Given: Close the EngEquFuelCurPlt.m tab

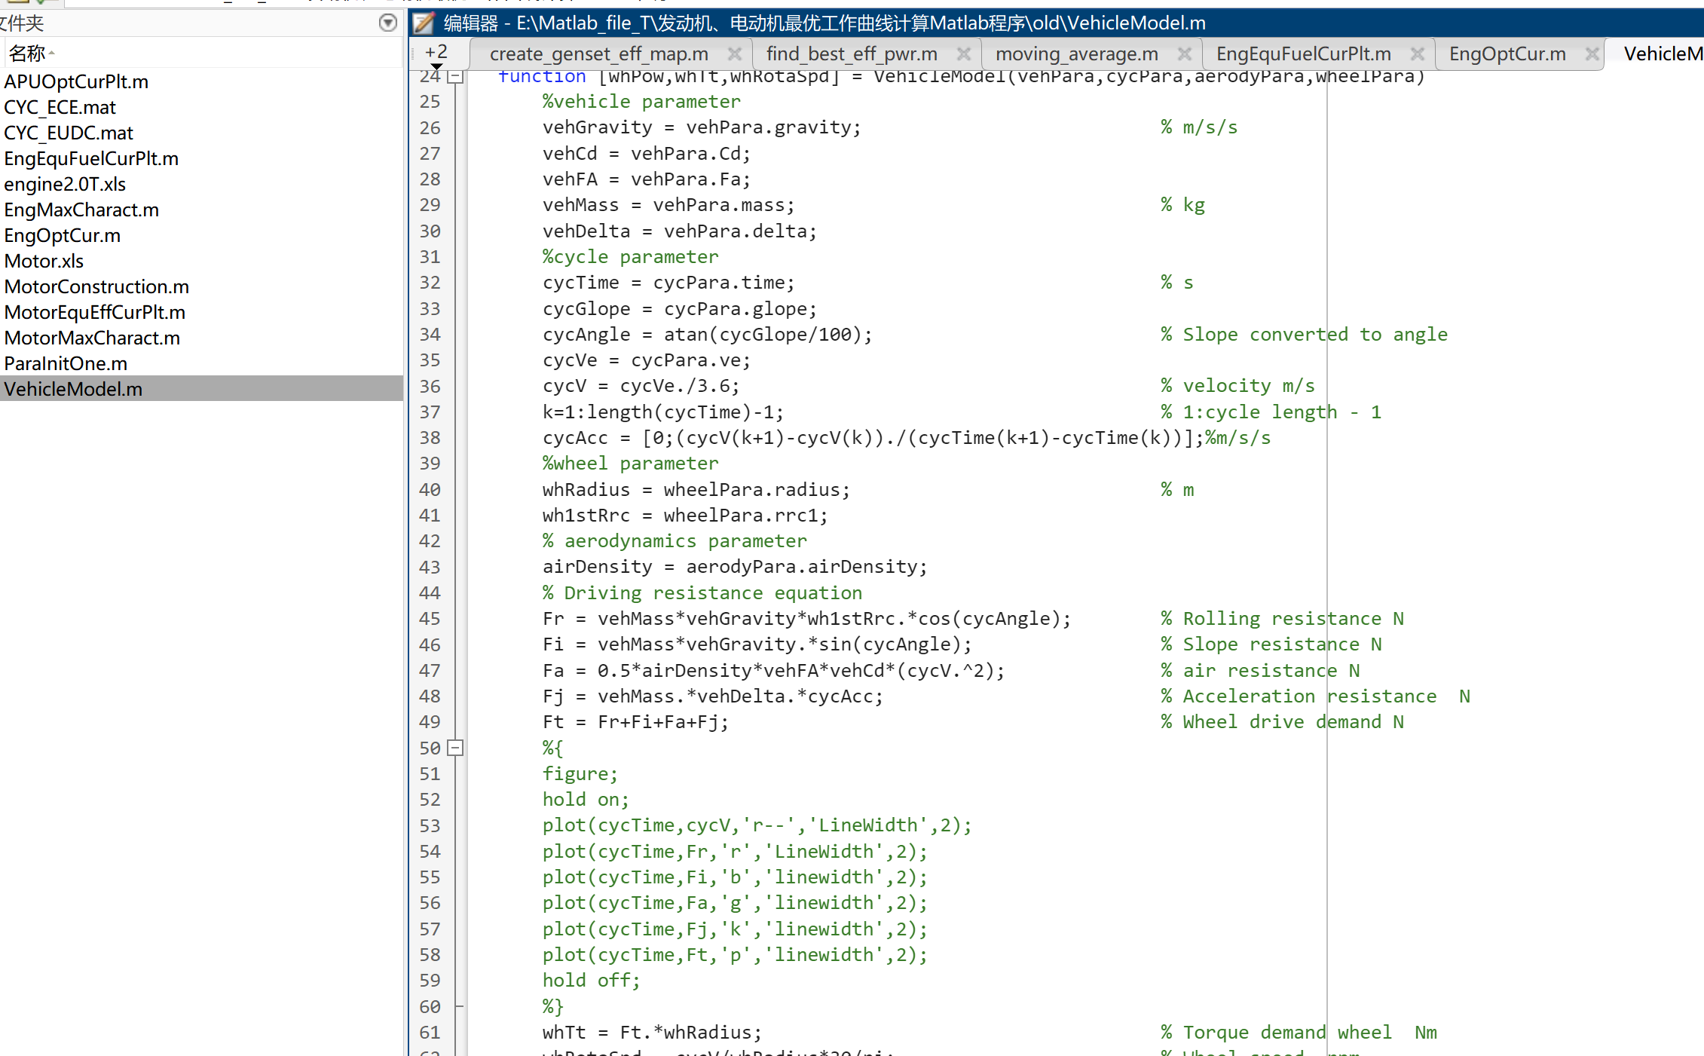Looking at the screenshot, I should point(1418,54).
